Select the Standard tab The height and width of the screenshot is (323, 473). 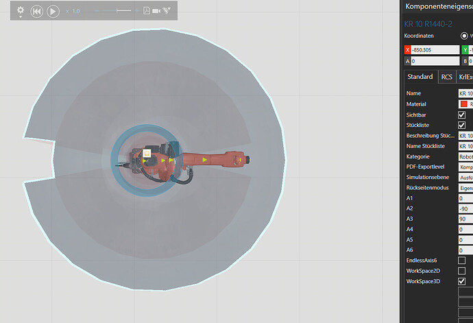pyautogui.click(x=420, y=77)
